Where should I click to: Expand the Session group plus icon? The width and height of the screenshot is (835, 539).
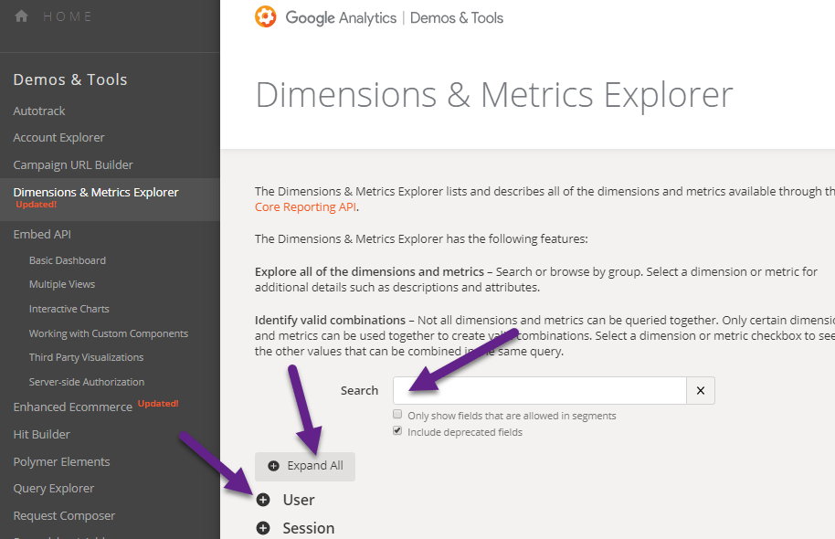(263, 528)
